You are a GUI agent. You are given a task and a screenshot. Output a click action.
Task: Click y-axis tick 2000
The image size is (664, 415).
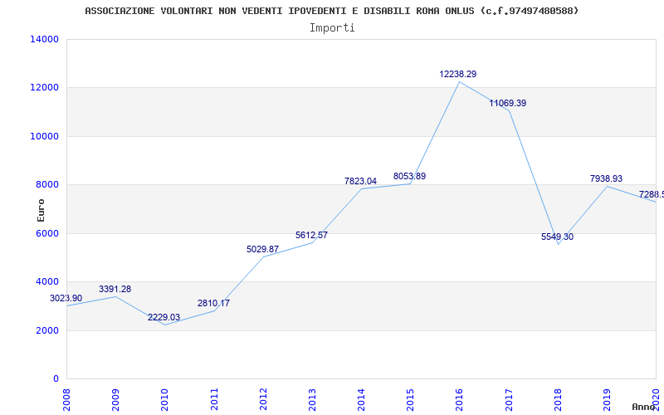click(47, 330)
